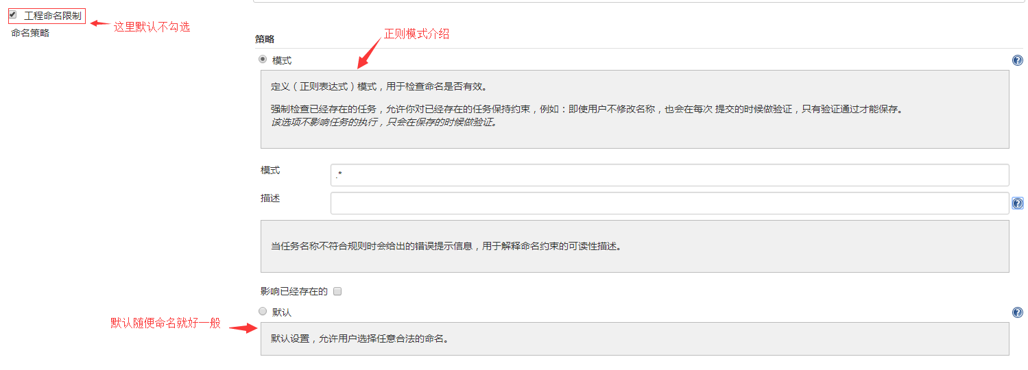Click the 命名策略 label on the left

30,33
